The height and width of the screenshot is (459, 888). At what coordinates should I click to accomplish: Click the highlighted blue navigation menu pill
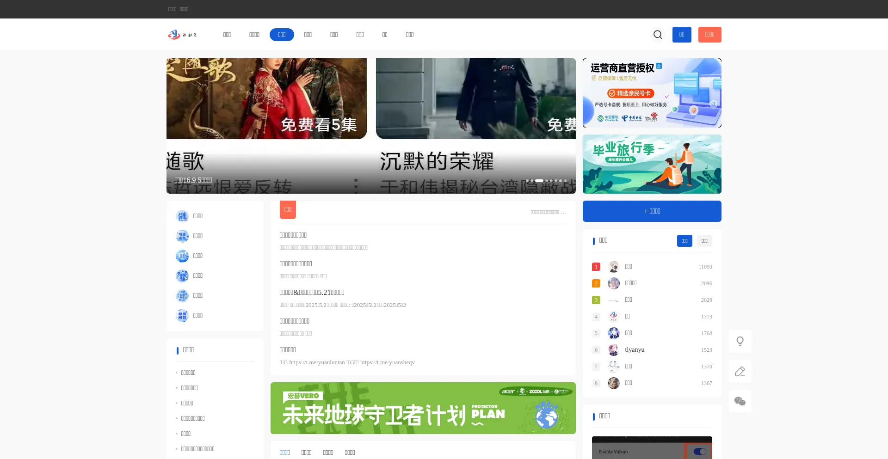[x=282, y=35]
